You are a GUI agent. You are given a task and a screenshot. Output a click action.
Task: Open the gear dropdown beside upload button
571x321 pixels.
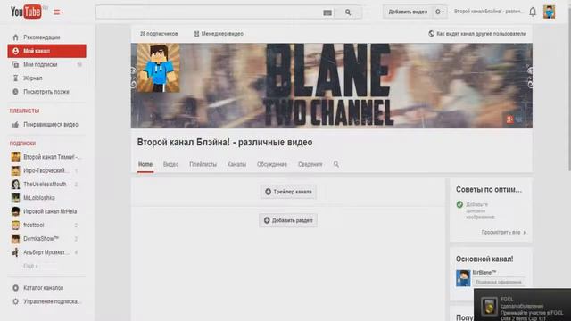point(440,12)
